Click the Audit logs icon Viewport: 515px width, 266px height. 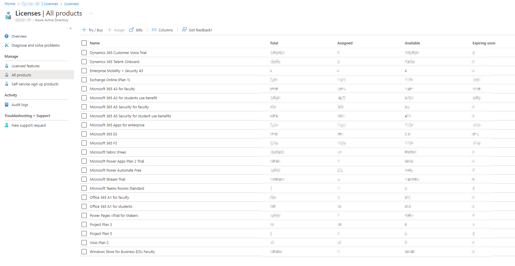point(7,105)
